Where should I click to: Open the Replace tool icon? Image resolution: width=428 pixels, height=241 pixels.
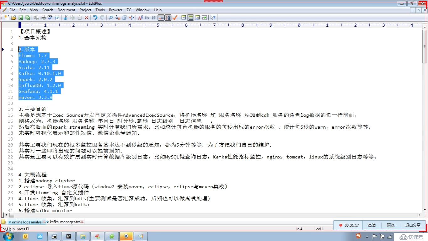[x=118, y=18]
